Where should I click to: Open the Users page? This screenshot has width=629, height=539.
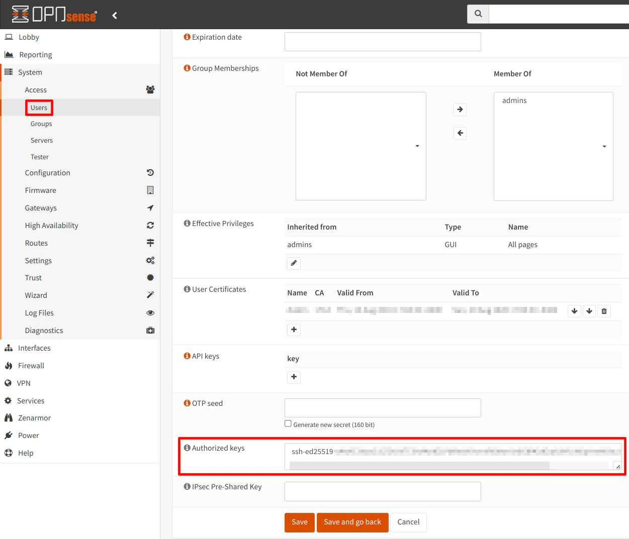pyautogui.click(x=39, y=107)
